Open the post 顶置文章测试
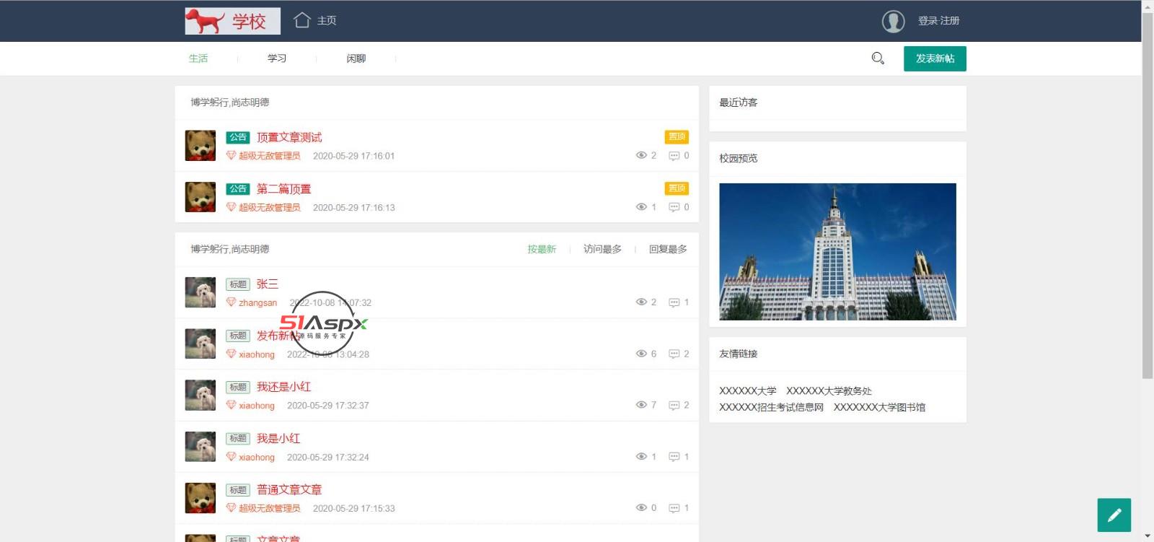 (x=289, y=137)
